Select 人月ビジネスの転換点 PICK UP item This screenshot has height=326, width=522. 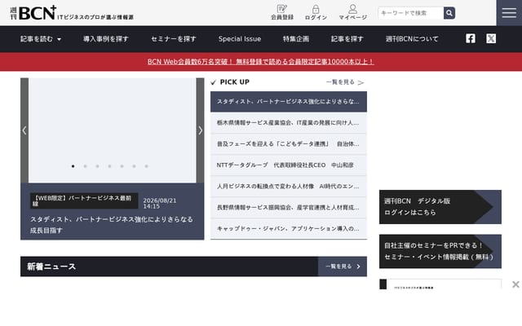point(289,187)
